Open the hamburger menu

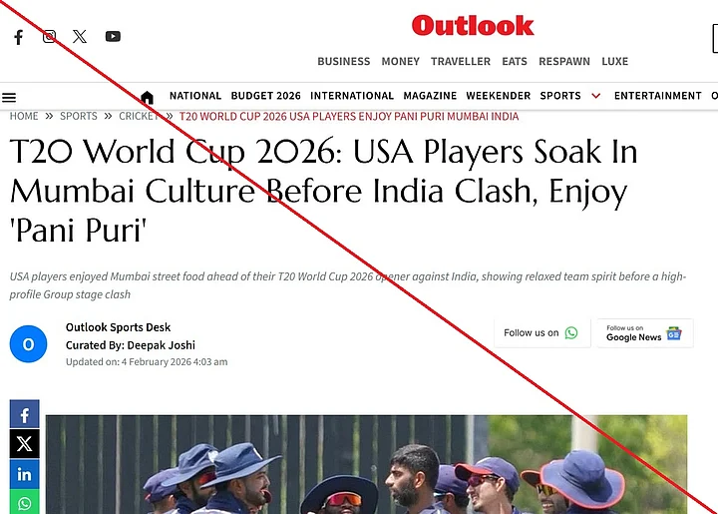click(9, 97)
